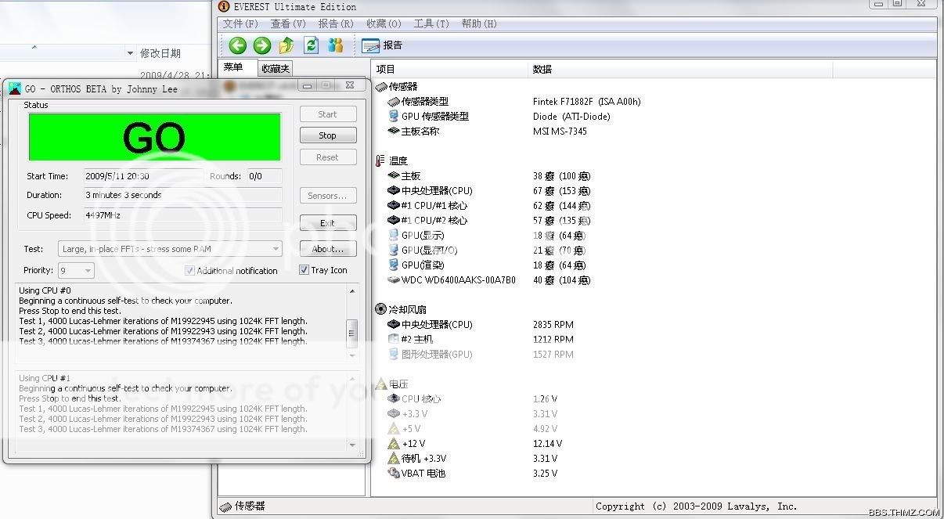Click the 修改日期 column dropdown arrow
The width and height of the screenshot is (944, 519).
point(130,53)
